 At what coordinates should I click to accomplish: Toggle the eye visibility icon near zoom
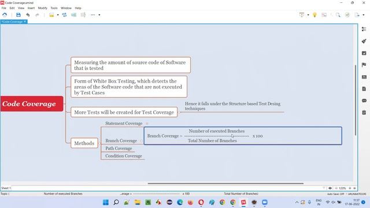330,188
